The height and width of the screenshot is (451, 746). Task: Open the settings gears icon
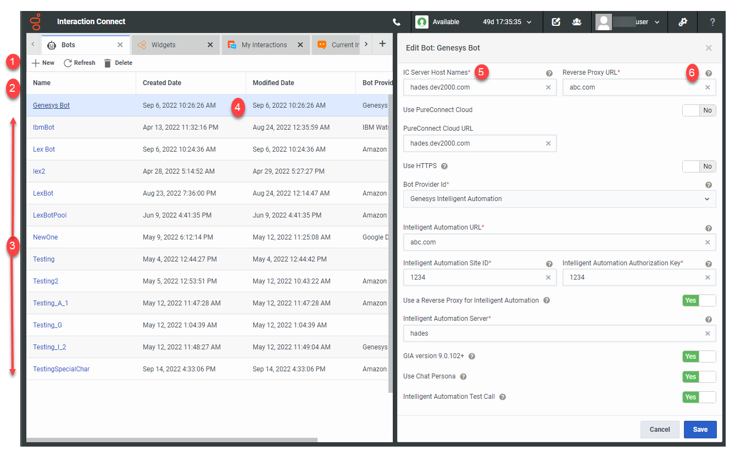click(683, 22)
